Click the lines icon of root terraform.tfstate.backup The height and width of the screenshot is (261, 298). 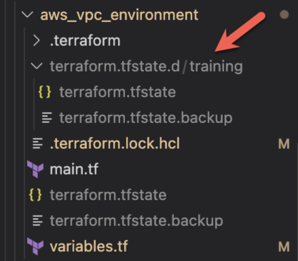click(x=37, y=220)
